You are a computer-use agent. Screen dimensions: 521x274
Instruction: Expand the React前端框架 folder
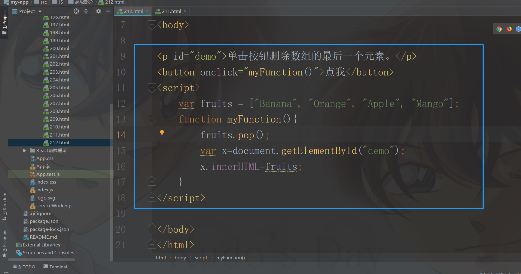(x=25, y=151)
